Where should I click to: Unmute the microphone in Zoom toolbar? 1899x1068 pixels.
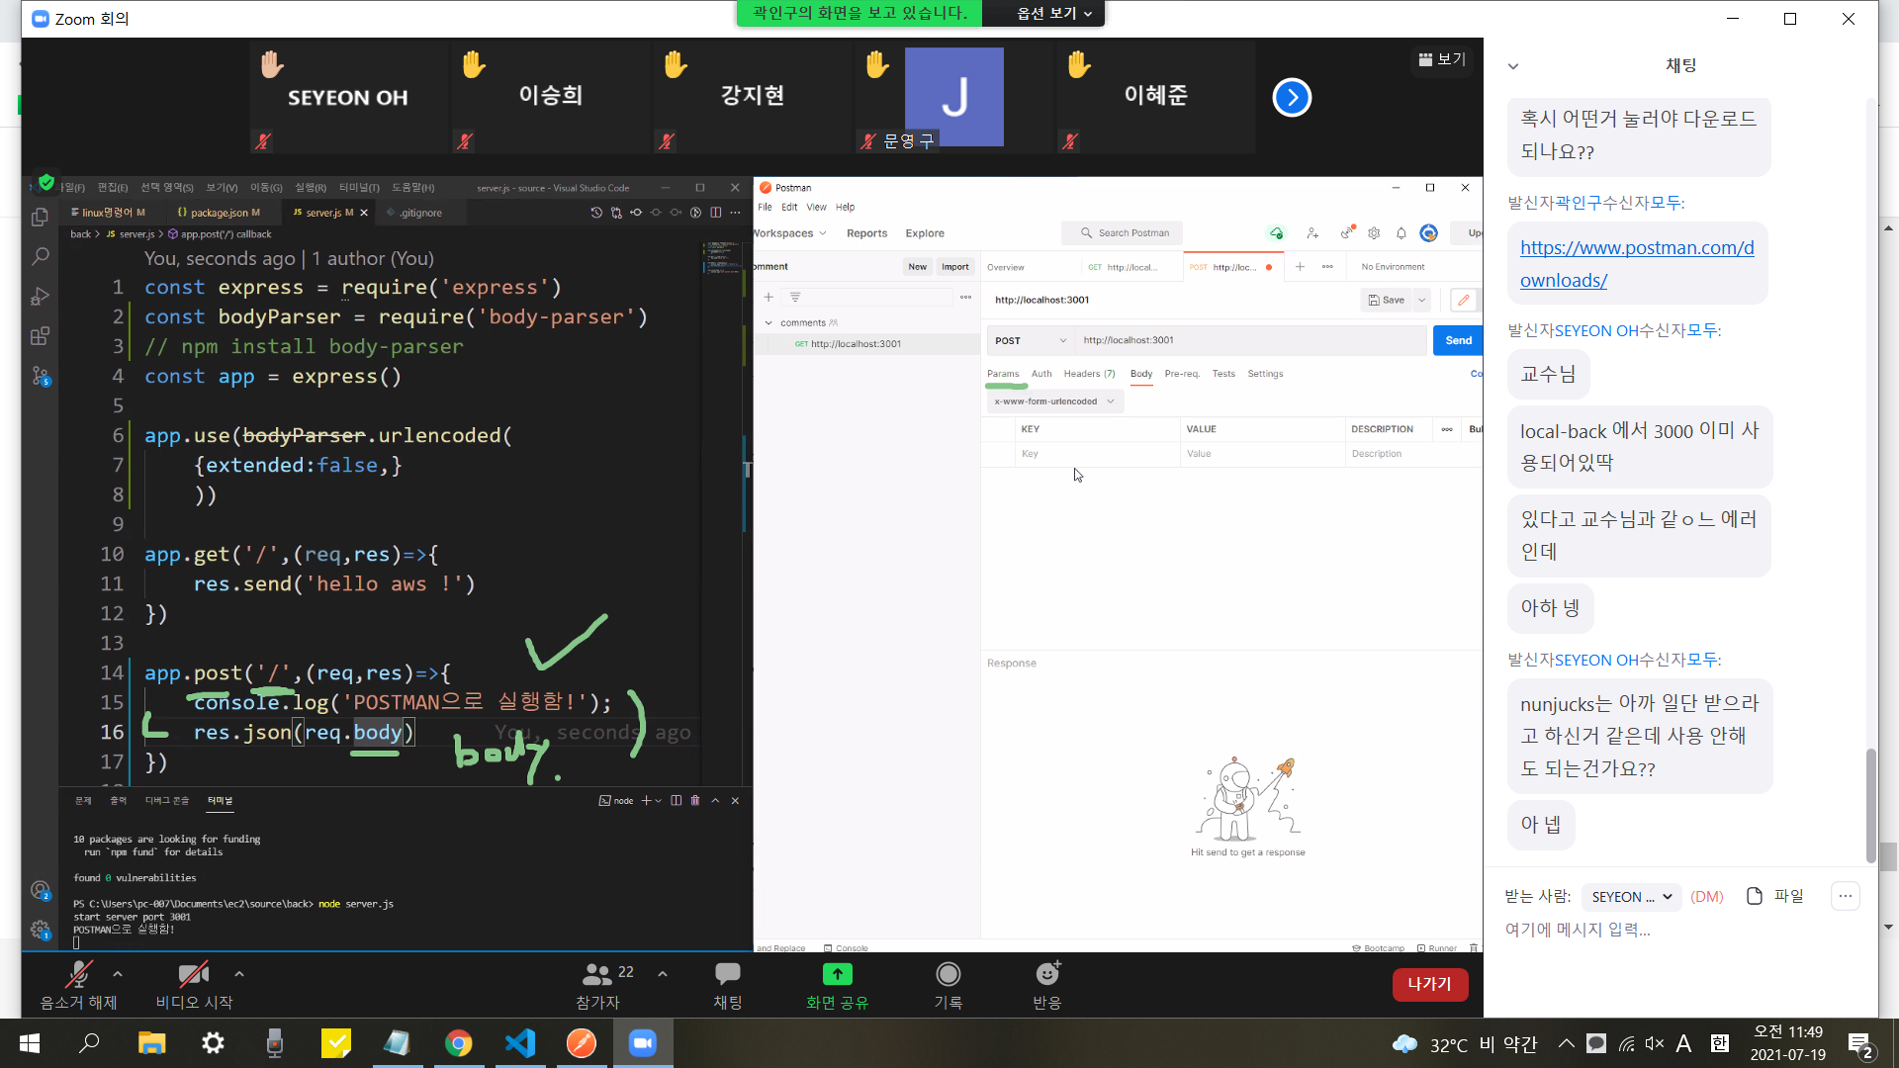click(78, 976)
